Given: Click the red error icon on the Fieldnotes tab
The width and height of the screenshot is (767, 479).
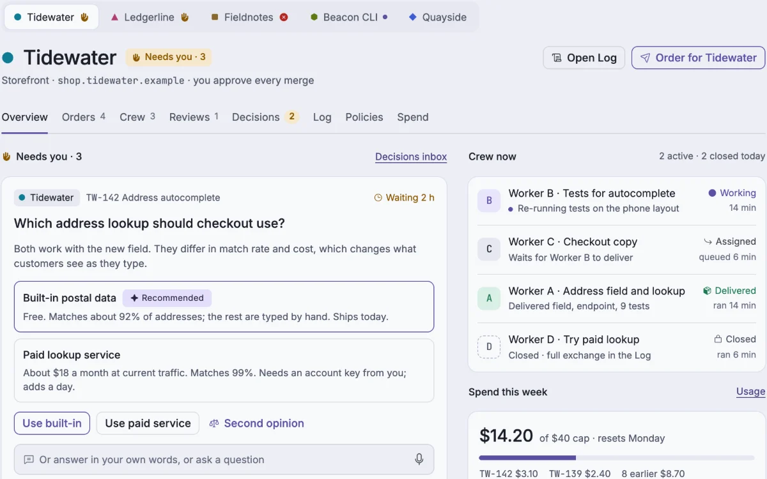Looking at the screenshot, I should [x=284, y=17].
